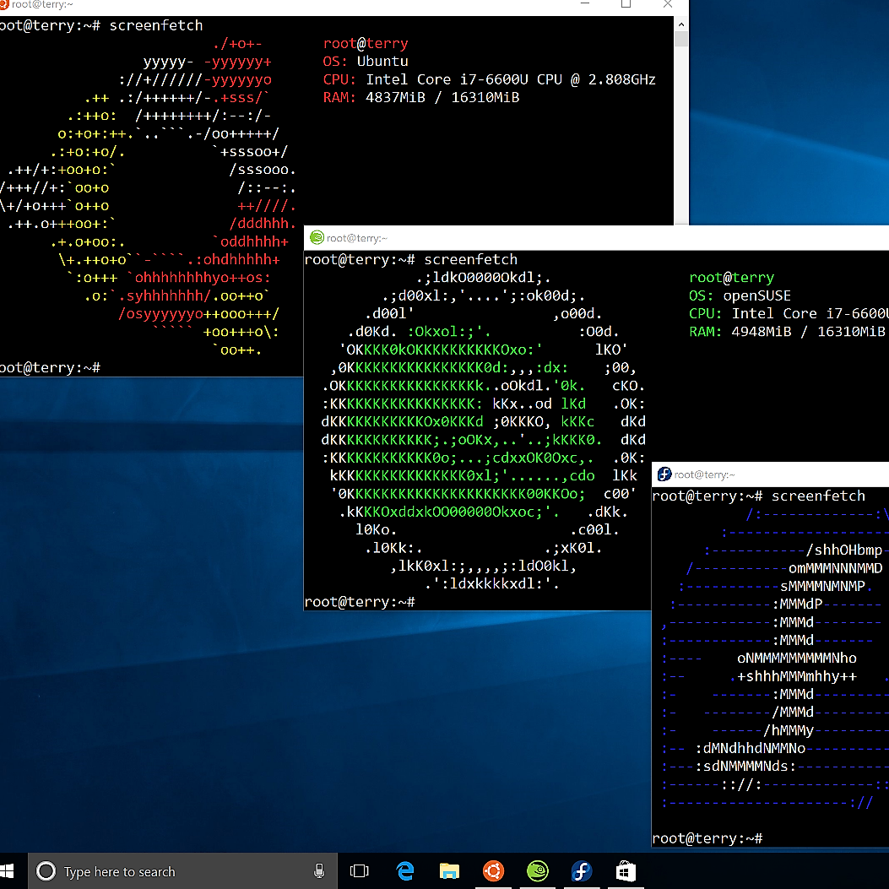Click '/shhOHbmp' in the Fedora ASCII logo
Viewport: 889px width, 889px height.
pos(844,550)
